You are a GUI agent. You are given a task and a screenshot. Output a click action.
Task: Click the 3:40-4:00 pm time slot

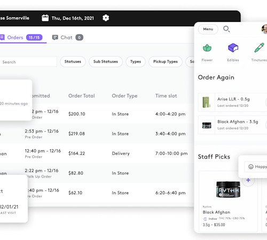[170, 134]
